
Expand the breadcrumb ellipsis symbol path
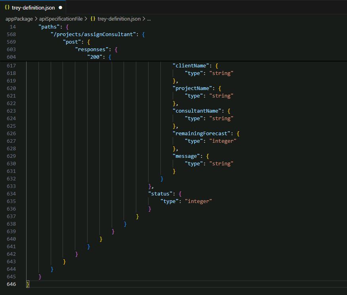[149, 19]
